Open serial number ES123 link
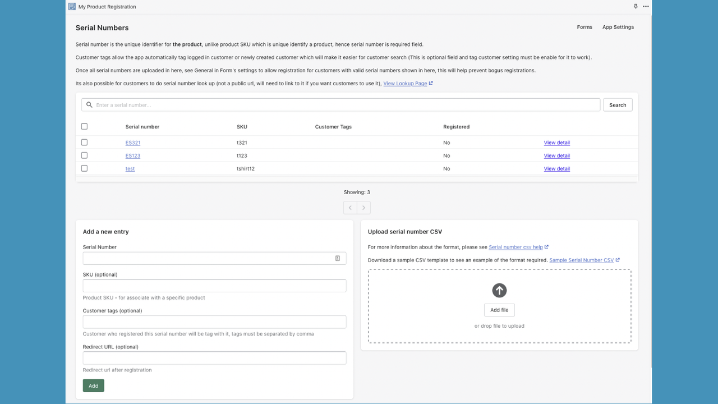Screen dimensions: 718x404 [133, 155]
